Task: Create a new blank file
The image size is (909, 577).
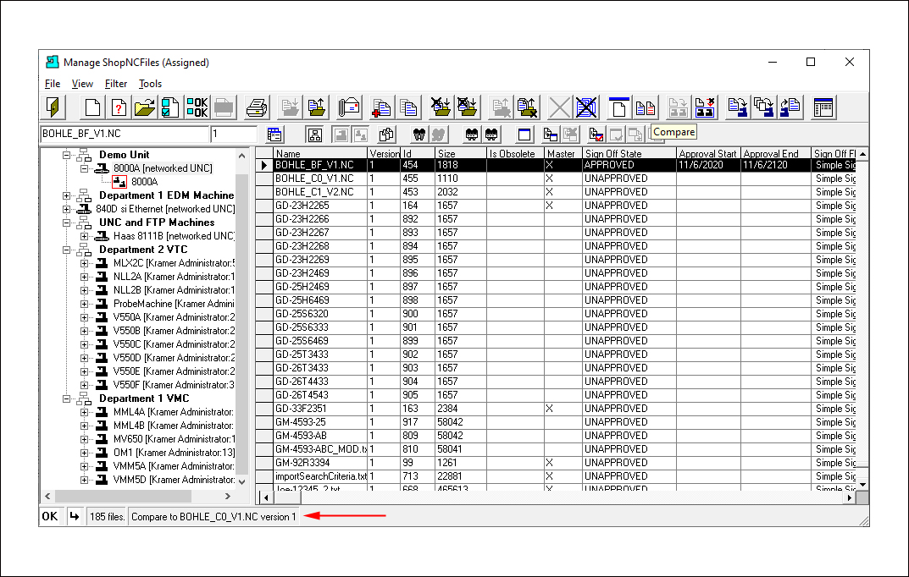Action: click(92, 107)
